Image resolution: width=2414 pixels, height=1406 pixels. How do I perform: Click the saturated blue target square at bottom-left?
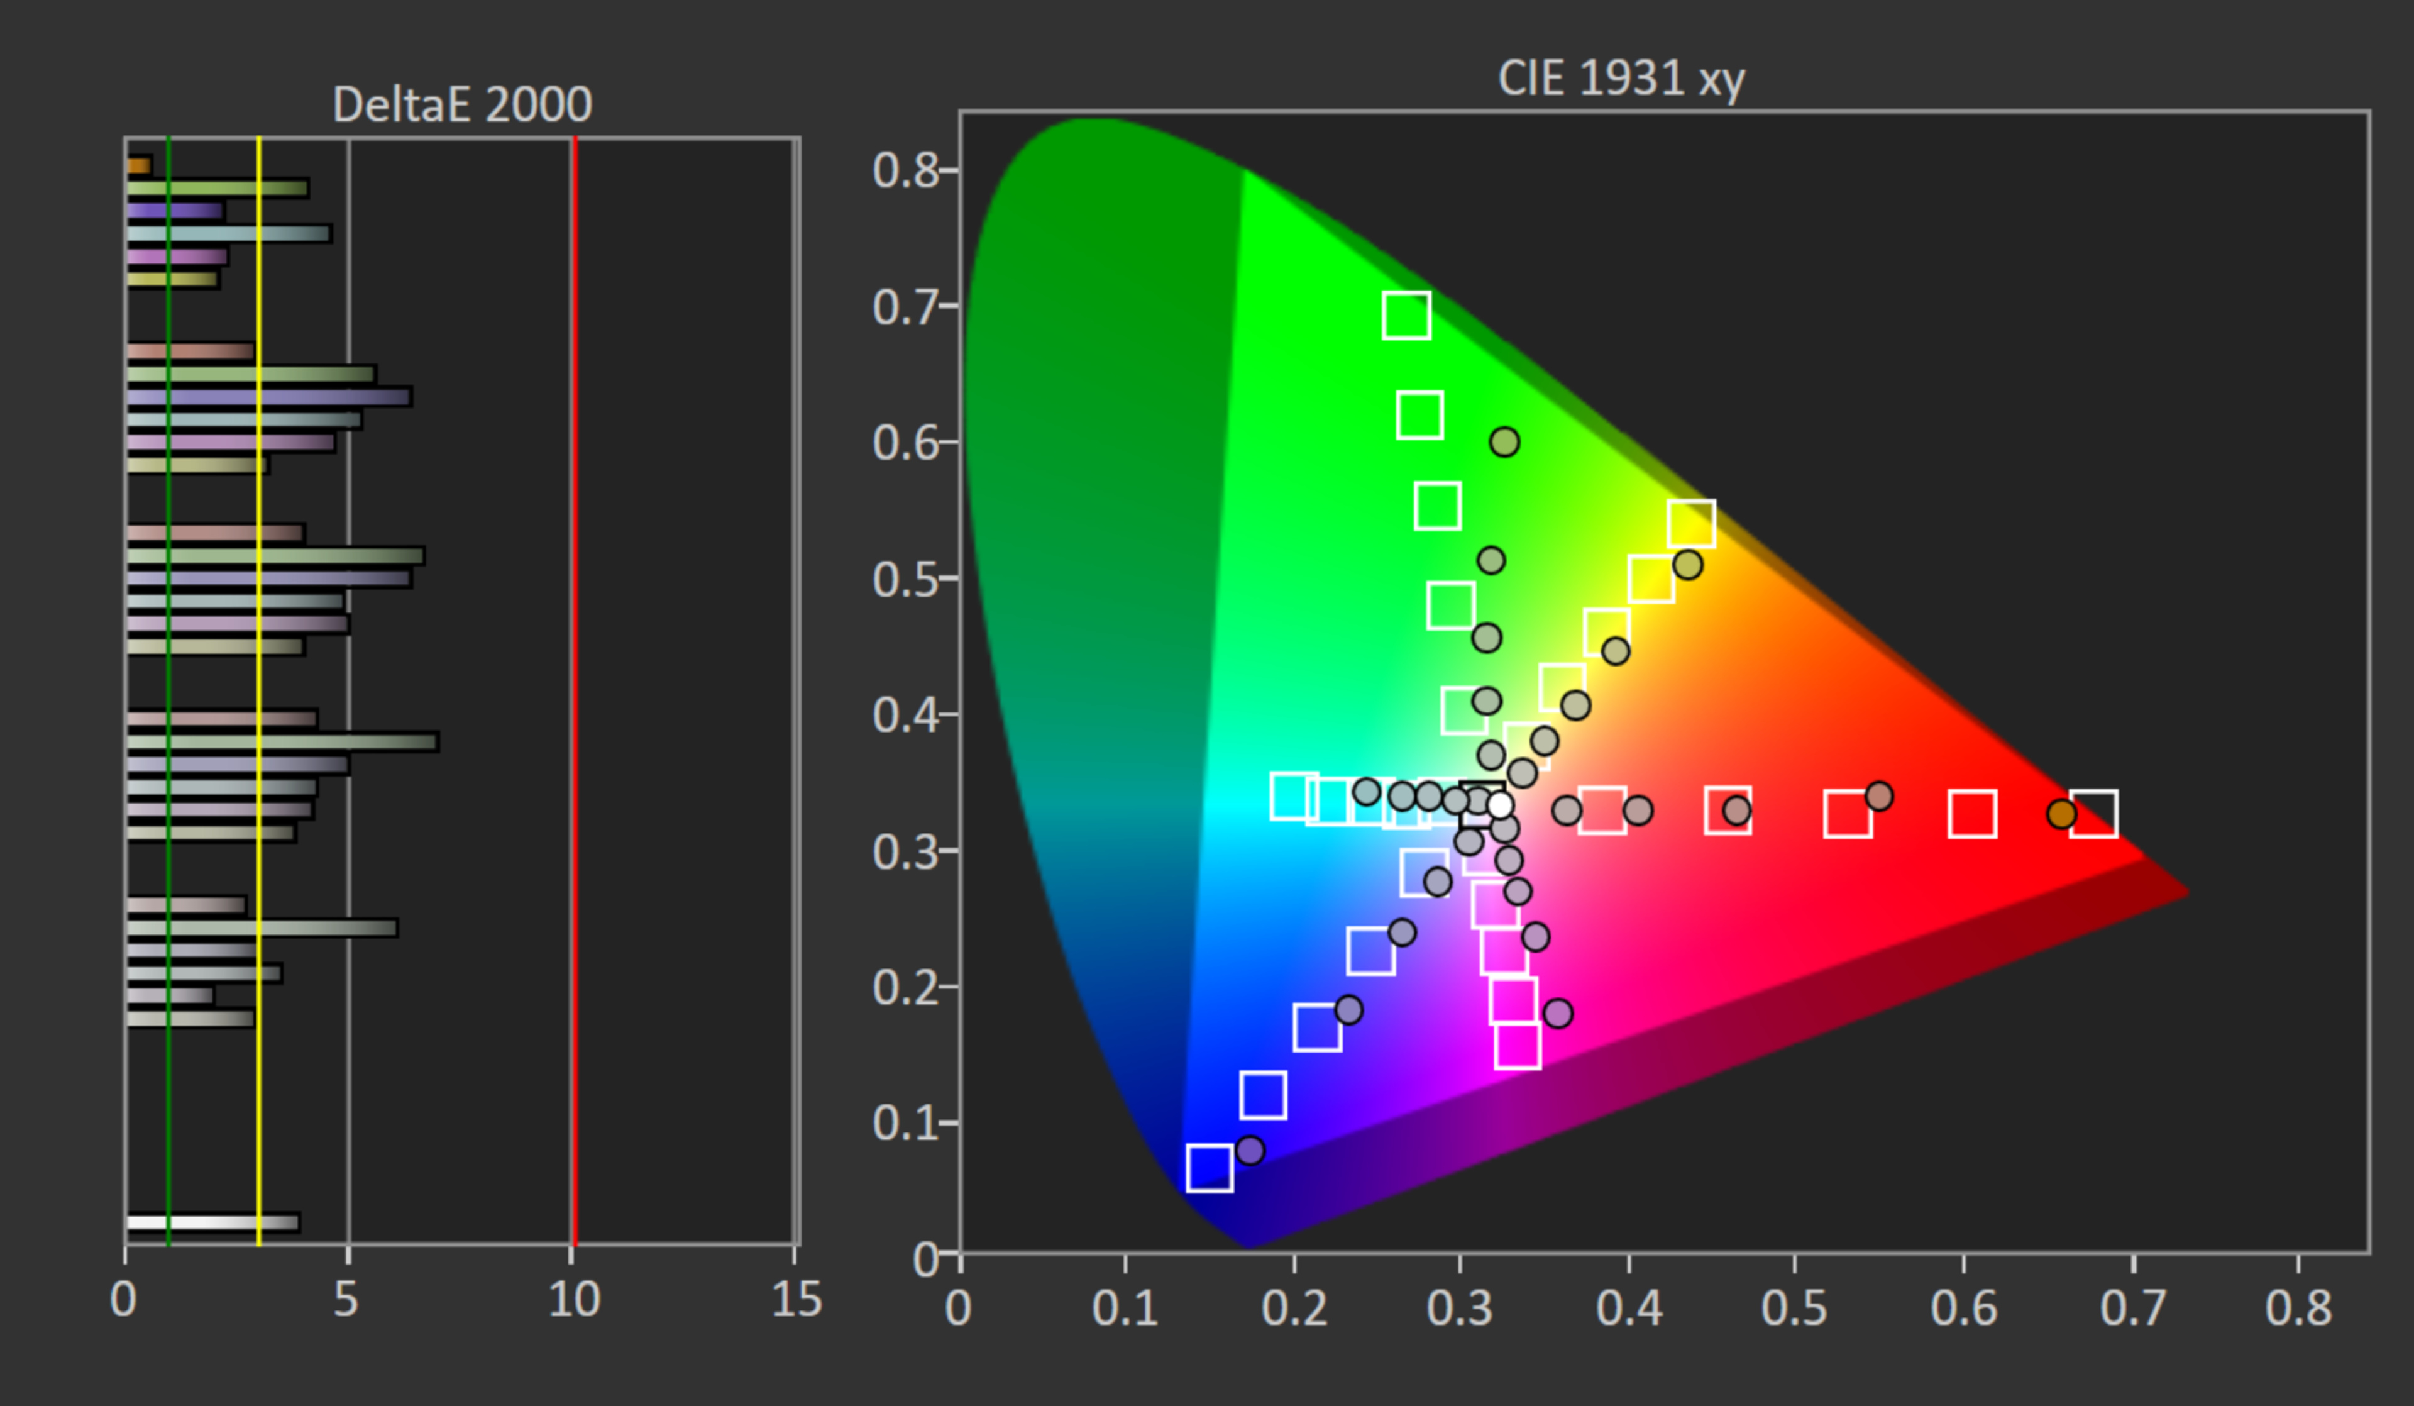coord(1209,1167)
